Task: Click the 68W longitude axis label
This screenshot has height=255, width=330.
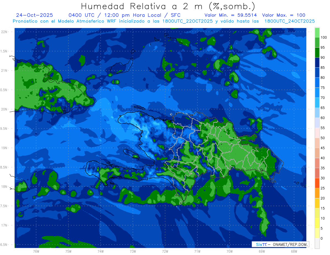Action: pyautogui.click(x=294, y=251)
